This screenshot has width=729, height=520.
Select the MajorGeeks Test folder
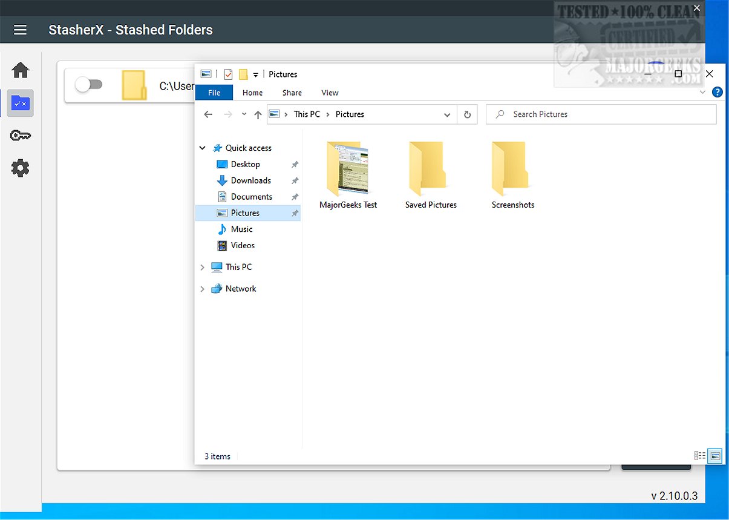coord(348,176)
